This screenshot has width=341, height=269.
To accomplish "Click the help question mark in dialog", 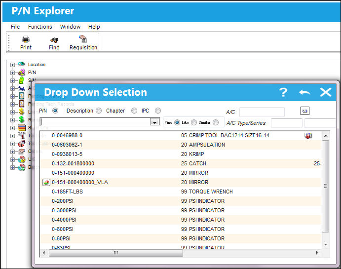I will click(283, 92).
